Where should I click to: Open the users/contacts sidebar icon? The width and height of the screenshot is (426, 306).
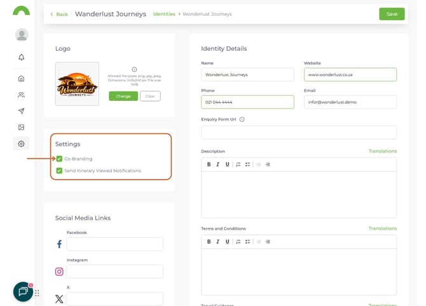pos(21,95)
